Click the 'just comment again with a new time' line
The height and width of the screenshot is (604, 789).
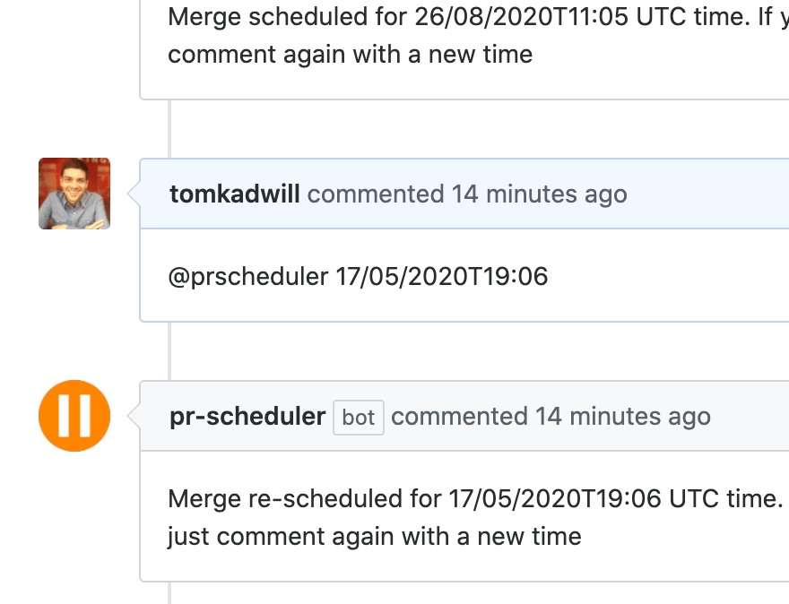[375, 537]
